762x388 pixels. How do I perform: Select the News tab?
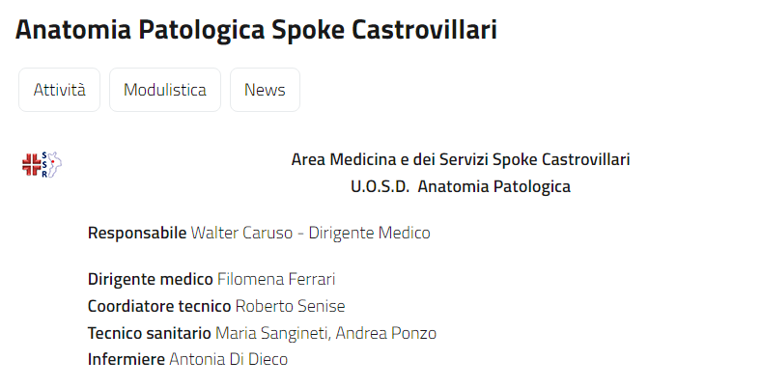pyautogui.click(x=265, y=90)
